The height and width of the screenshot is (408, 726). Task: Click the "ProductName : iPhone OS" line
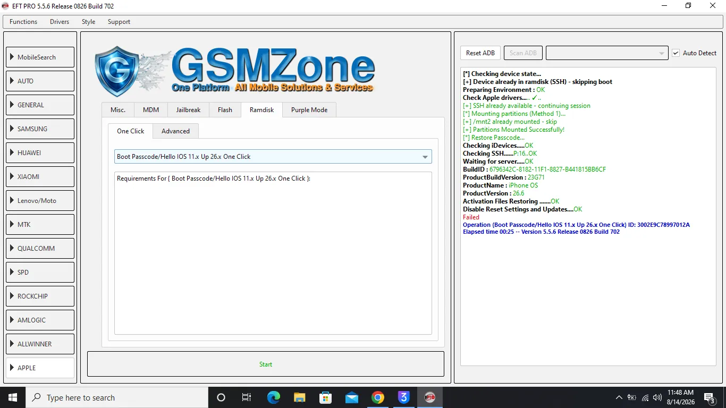(x=500, y=185)
